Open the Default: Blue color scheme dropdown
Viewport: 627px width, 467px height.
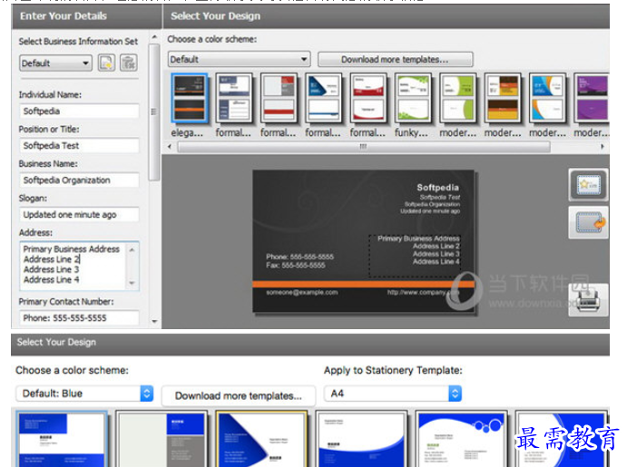coord(84,394)
